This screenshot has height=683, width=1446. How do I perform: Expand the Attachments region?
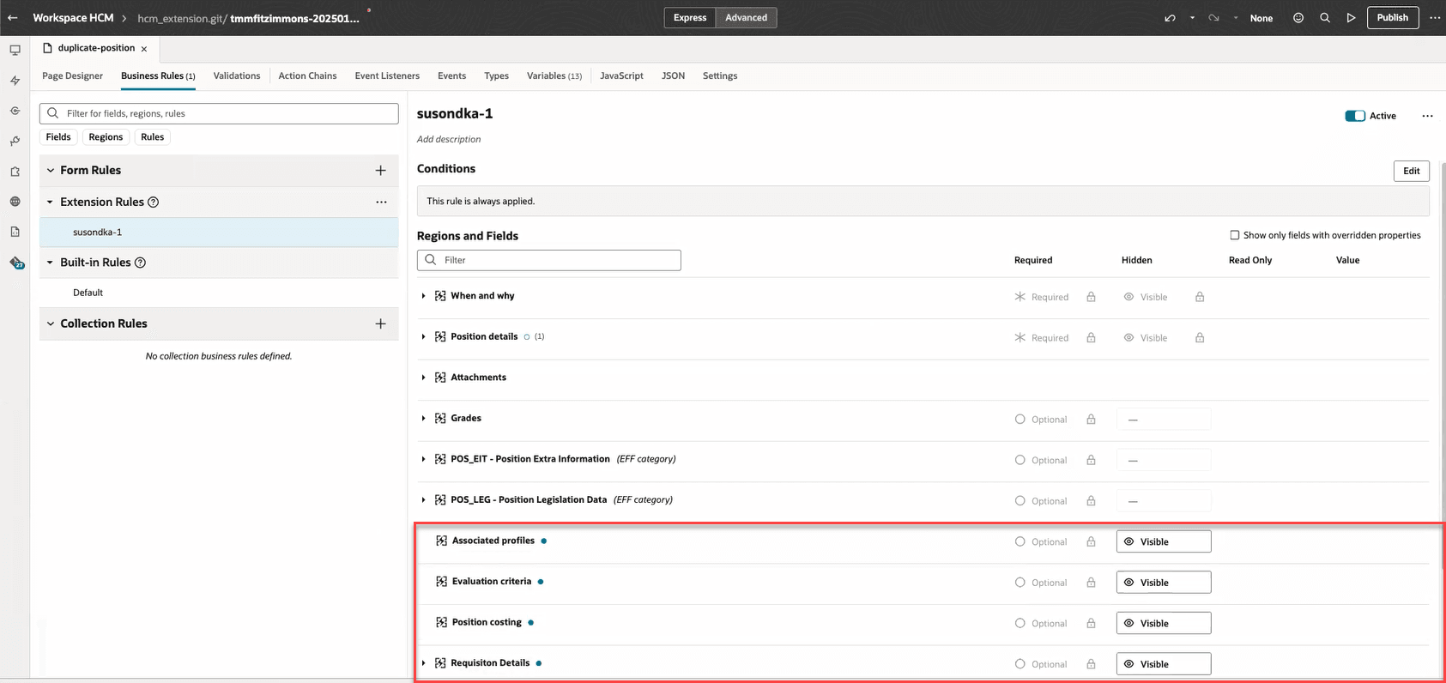[x=424, y=378]
